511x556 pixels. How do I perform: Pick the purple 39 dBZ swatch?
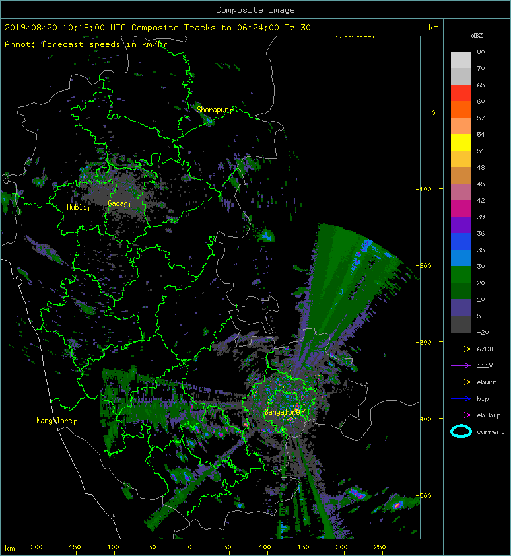click(461, 225)
